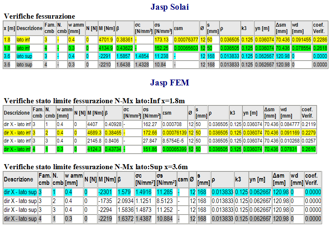Viewport: 331px width, 228px height.
Task: Select wd value 0.084777
Action: 290,124
